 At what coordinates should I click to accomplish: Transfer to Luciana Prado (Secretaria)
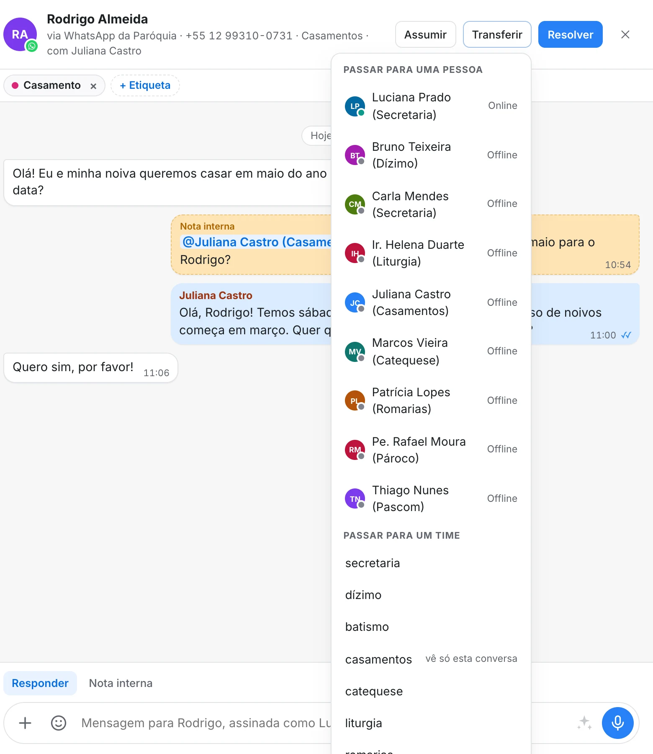[x=431, y=106]
